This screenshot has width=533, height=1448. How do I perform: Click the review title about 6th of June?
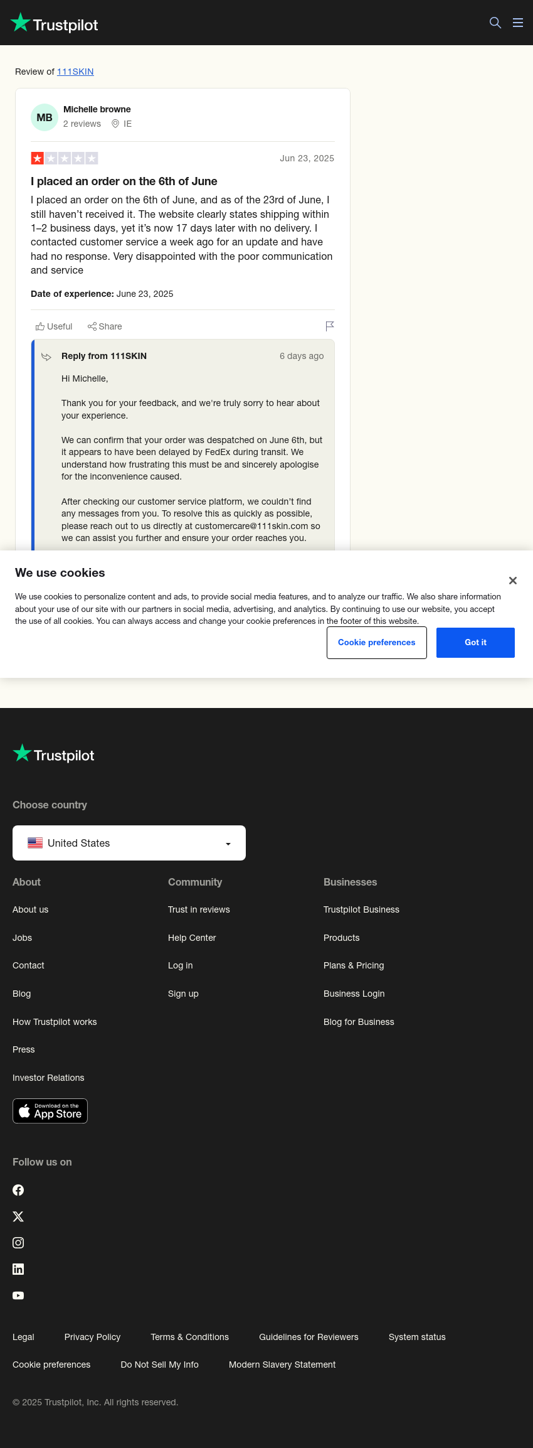click(x=124, y=181)
